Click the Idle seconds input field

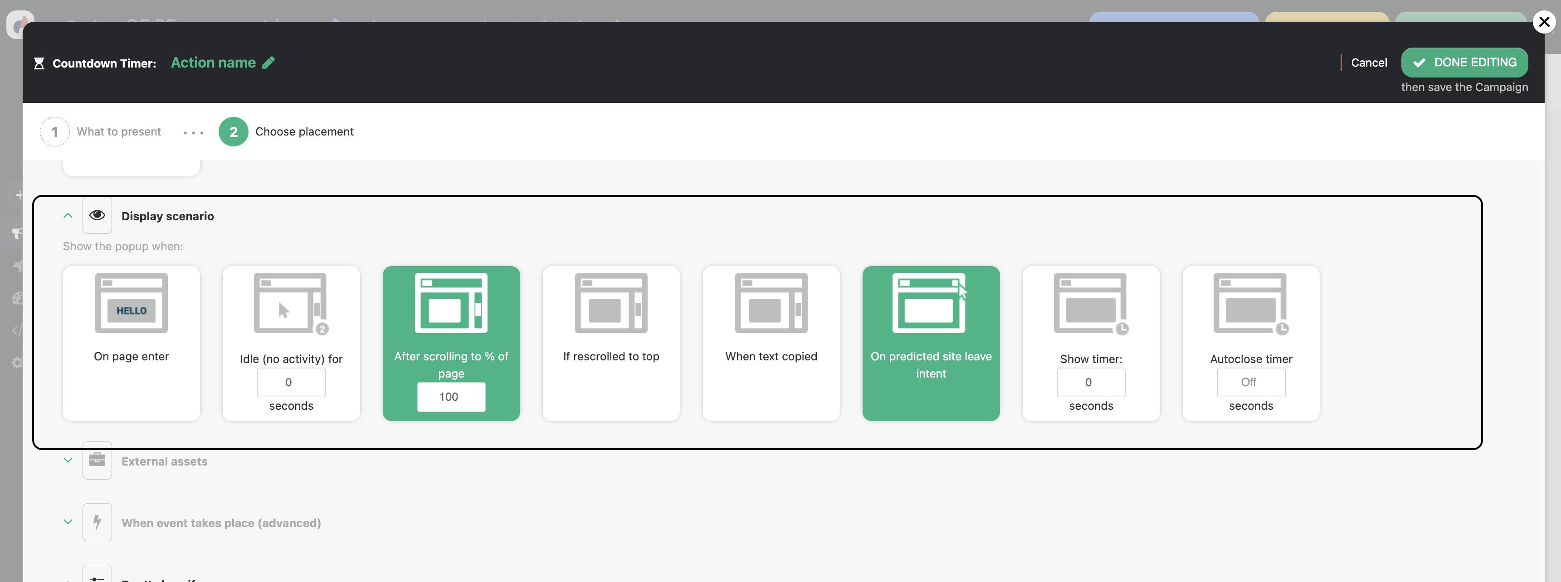(x=291, y=382)
